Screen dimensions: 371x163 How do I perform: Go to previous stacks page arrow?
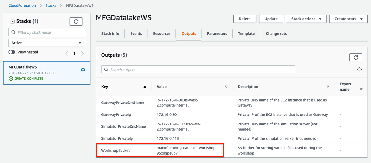coord(67,53)
